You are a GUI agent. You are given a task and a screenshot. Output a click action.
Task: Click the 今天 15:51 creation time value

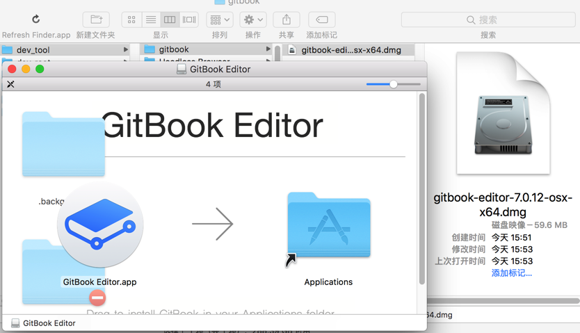(x=512, y=238)
